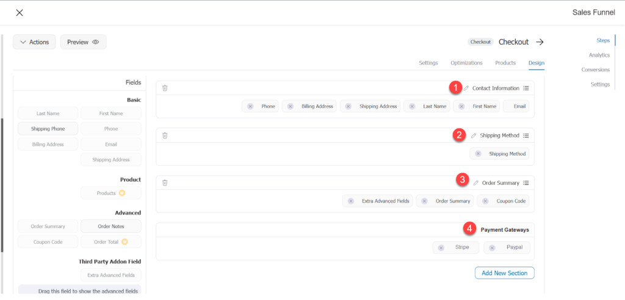The height and width of the screenshot is (300, 625).
Task: Open Settings in the right sidebar
Action: (600, 85)
